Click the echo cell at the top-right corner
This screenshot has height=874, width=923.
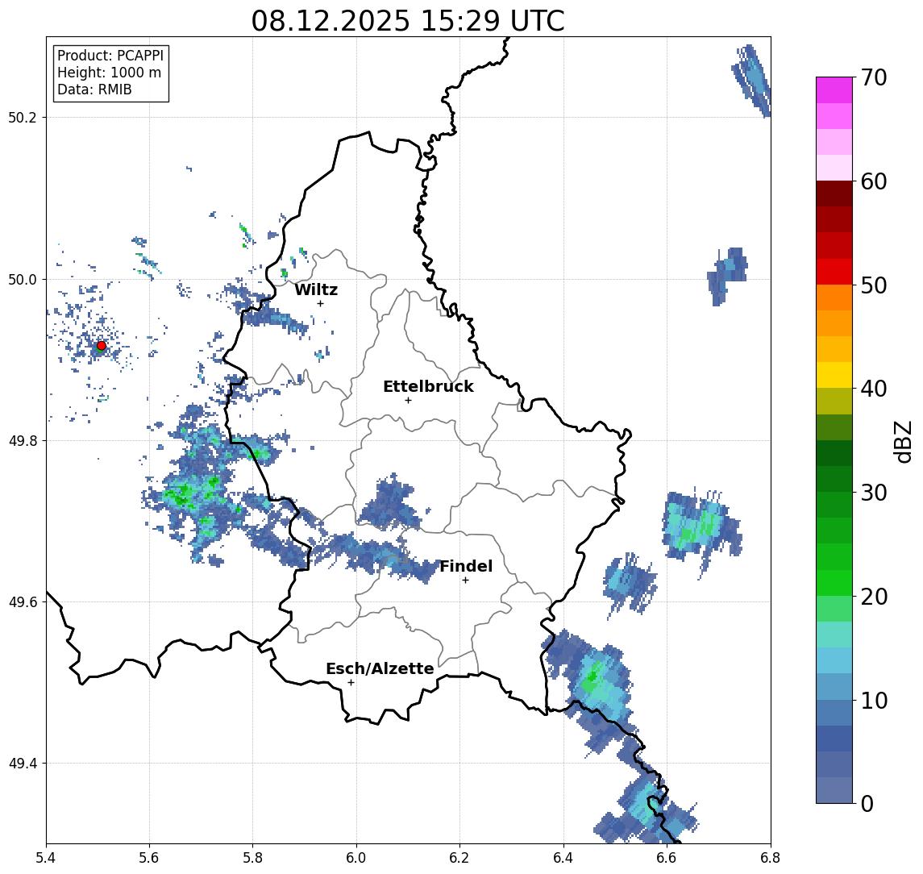coord(752,80)
